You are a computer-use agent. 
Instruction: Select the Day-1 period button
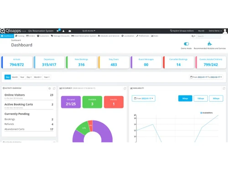tap(29, 77)
